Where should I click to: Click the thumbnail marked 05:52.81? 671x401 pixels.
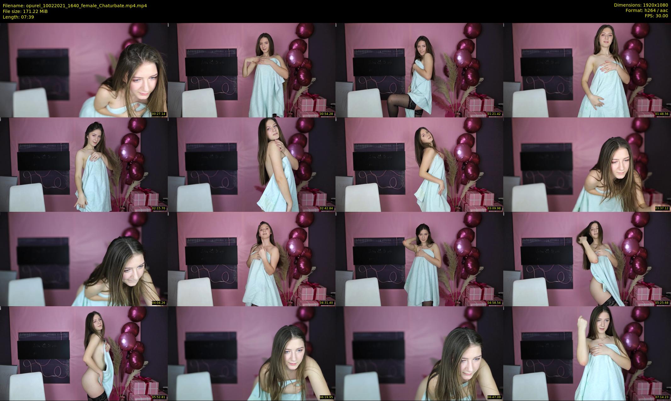coord(84,353)
